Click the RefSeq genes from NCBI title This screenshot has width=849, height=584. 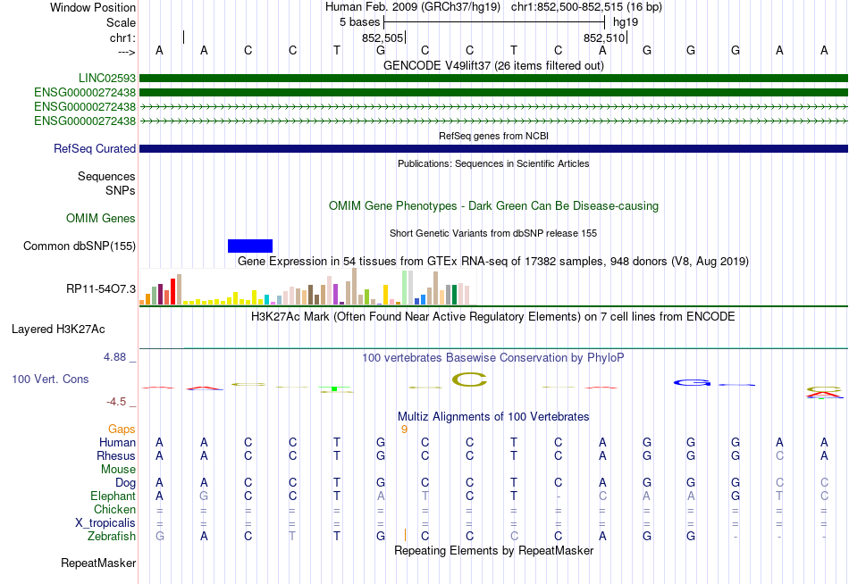pos(493,136)
